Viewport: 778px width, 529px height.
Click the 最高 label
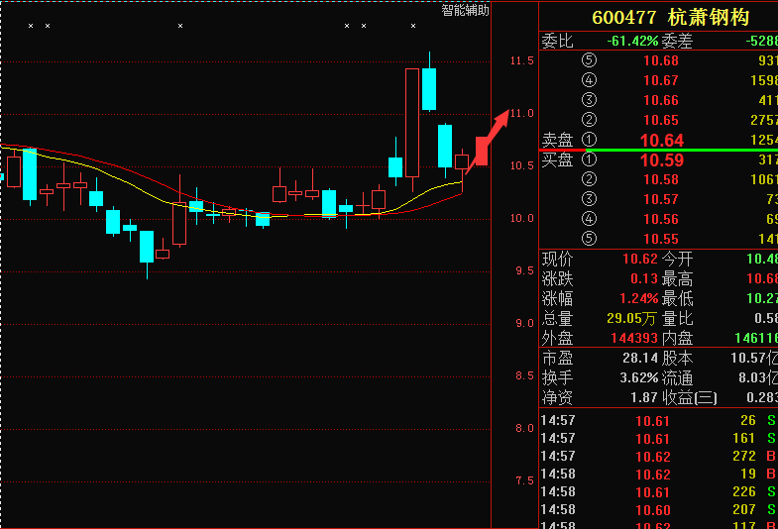[x=677, y=279]
